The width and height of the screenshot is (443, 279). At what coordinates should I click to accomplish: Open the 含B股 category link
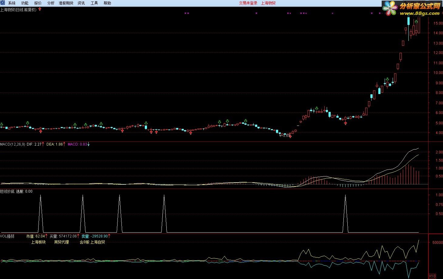84,242
